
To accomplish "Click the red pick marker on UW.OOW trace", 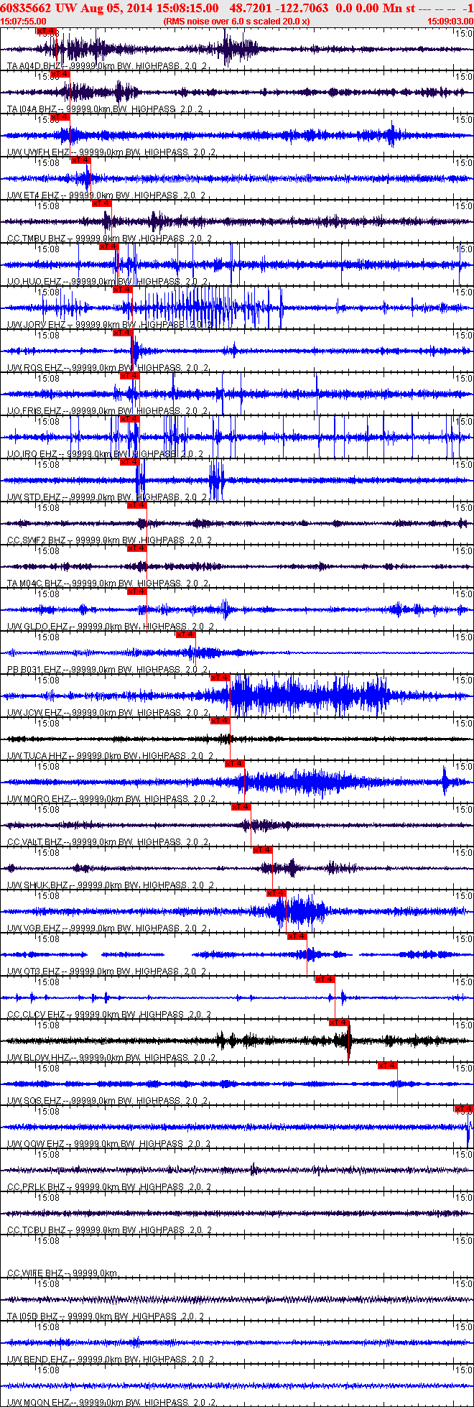I will coord(464,1109).
